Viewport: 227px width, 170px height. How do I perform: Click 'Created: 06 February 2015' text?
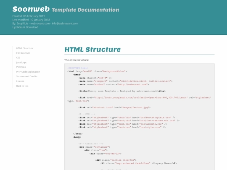tap(29, 16)
